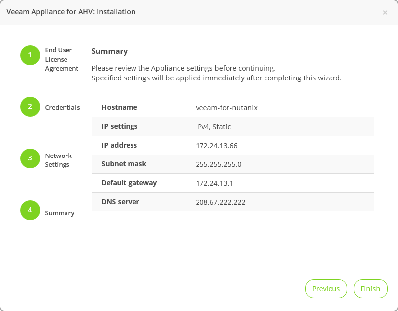The width and height of the screenshot is (398, 311).
Task: Click the Subnet mask row label
Action: pos(124,164)
